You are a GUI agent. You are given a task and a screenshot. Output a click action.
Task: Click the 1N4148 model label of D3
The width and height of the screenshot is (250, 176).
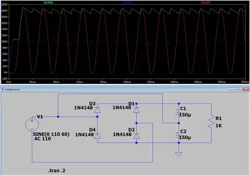click(x=83, y=108)
